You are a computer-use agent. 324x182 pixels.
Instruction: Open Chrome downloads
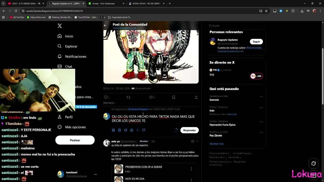coord(302,11)
